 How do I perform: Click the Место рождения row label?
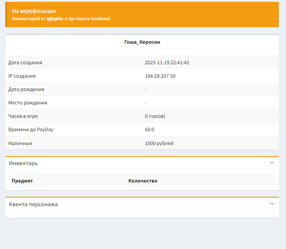28,103
